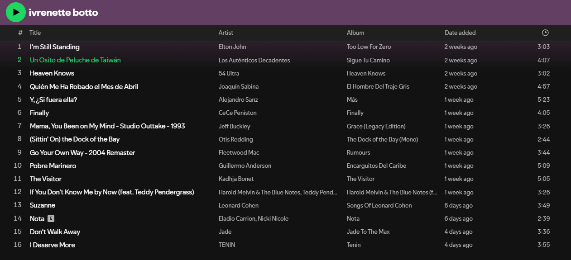Select the track Don't Walk Away
Screen dimensions: 571x260
pyautogui.click(x=55, y=232)
